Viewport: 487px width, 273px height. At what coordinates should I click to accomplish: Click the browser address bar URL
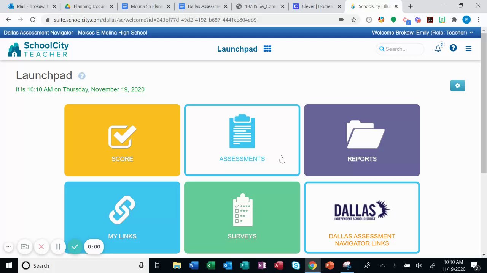pyautogui.click(x=155, y=20)
